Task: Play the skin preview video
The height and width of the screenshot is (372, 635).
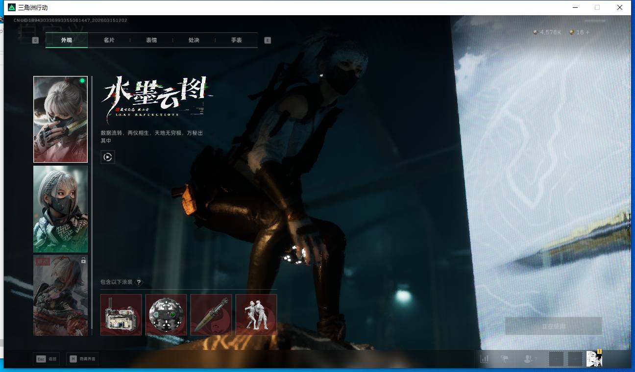Action: (x=108, y=157)
